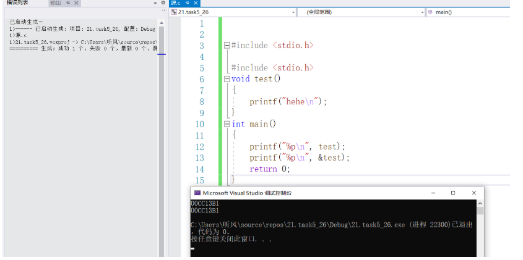Click line number 12 in the gutter
The height and width of the screenshot is (260, 523).
[x=199, y=147]
